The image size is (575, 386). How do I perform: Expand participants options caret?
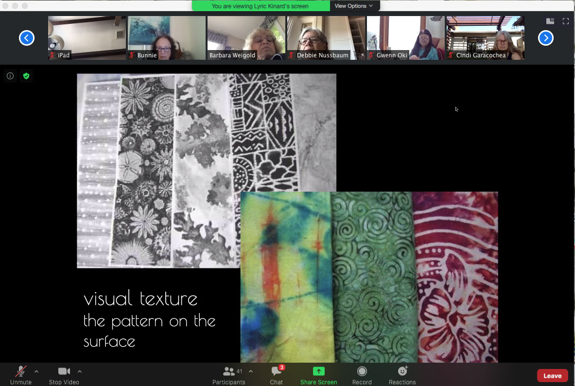251,372
